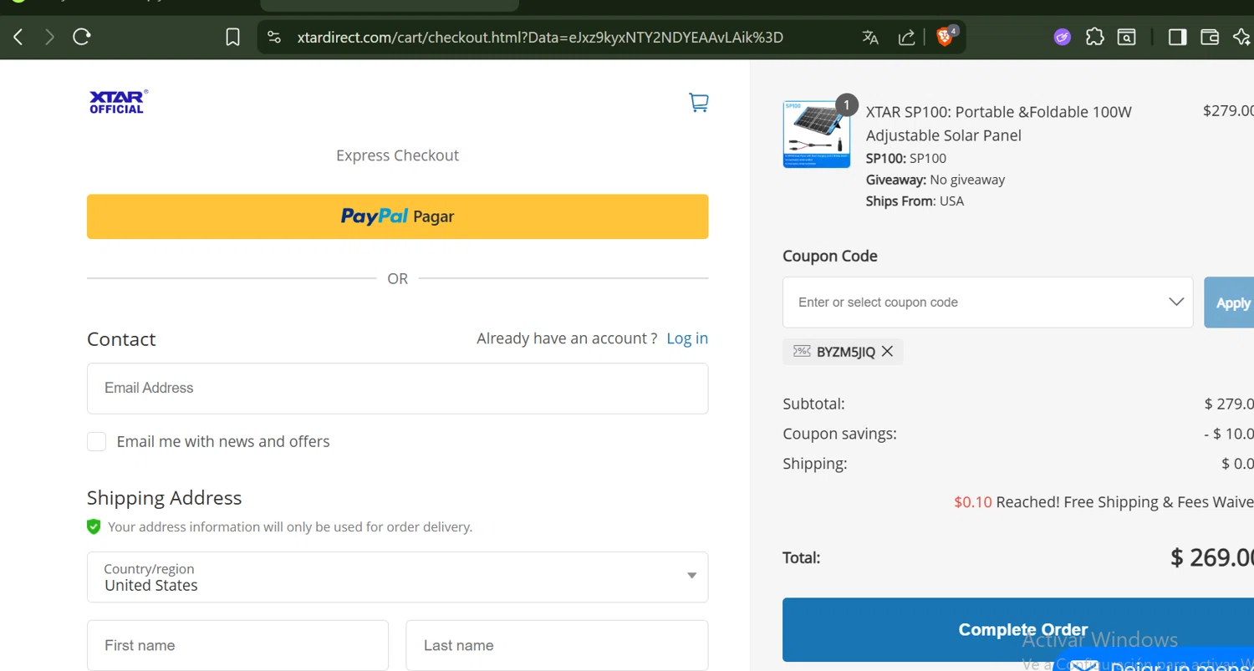Click the XTAR SP100 product title text
Image resolution: width=1254 pixels, height=671 pixels.
998,124
